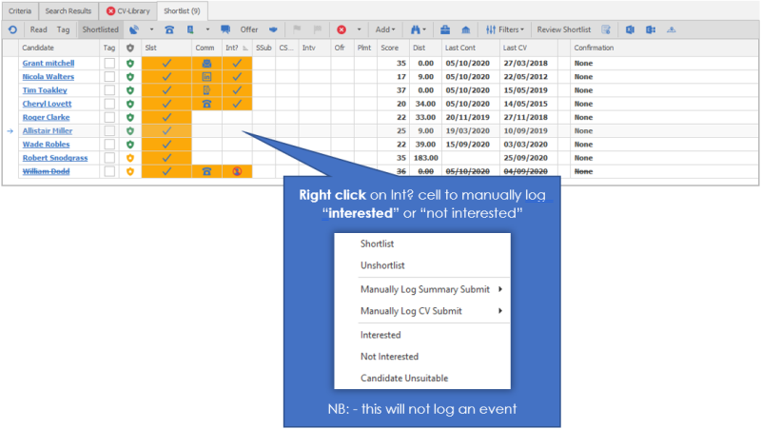Click the first Outlook icon in the toolbar

[x=631, y=29]
